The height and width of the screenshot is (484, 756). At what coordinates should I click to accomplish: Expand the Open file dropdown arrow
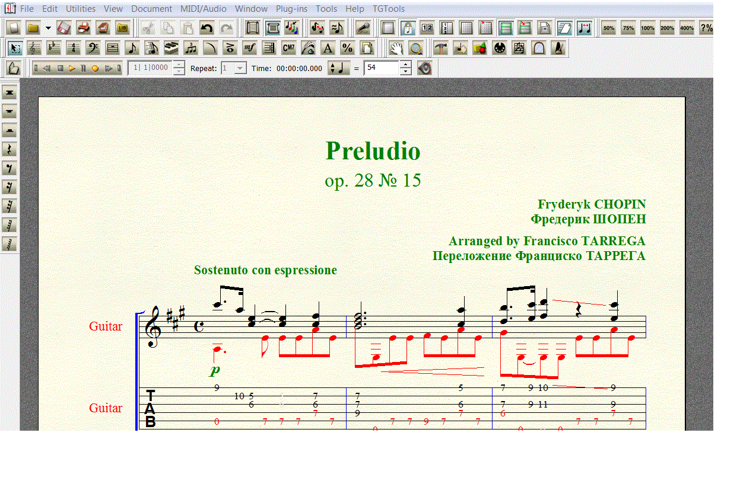49,28
